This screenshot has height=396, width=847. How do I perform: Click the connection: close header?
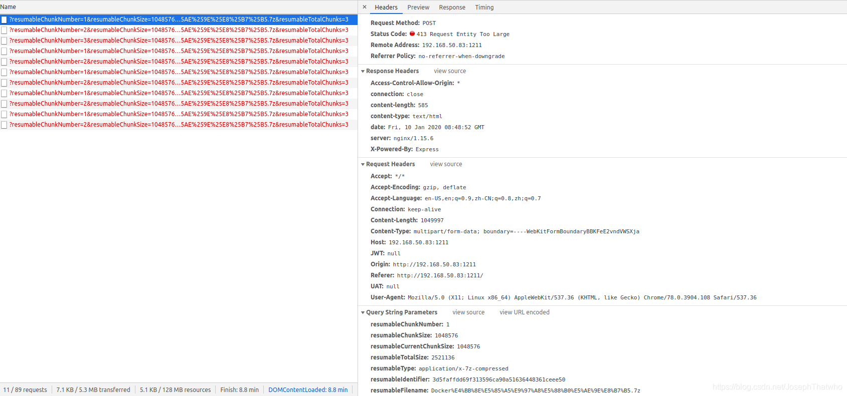[397, 94]
